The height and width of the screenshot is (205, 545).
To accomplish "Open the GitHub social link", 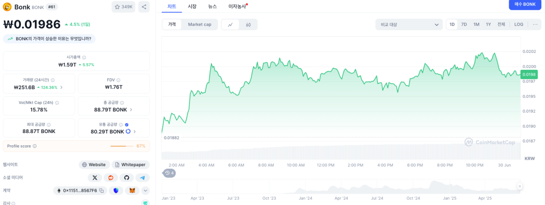I will [x=127, y=178].
